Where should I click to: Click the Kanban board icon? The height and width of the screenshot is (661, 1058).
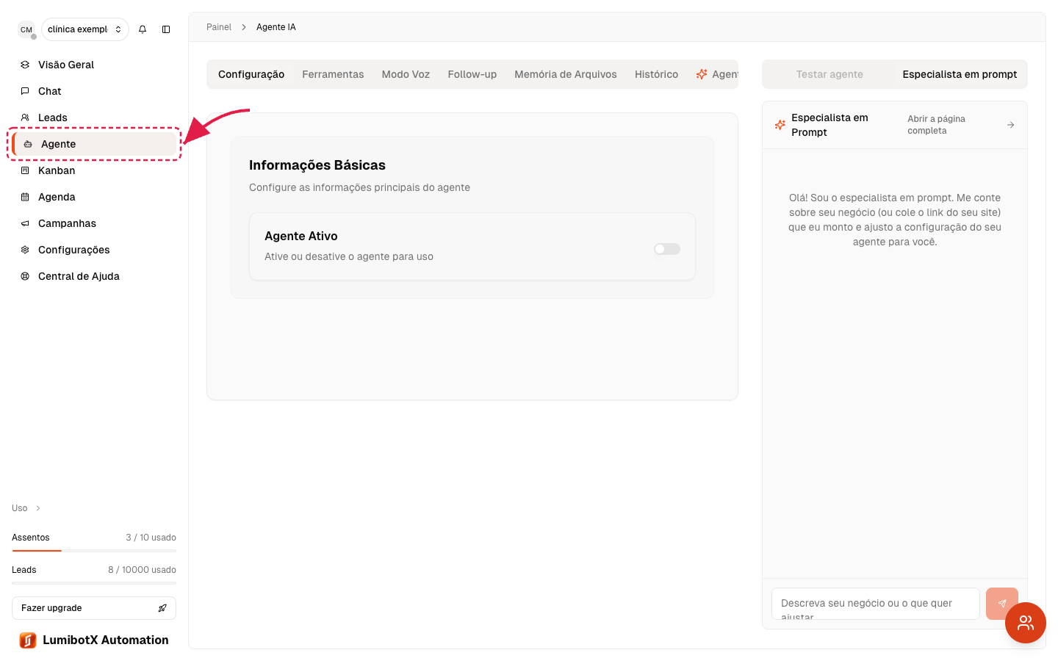(x=25, y=170)
